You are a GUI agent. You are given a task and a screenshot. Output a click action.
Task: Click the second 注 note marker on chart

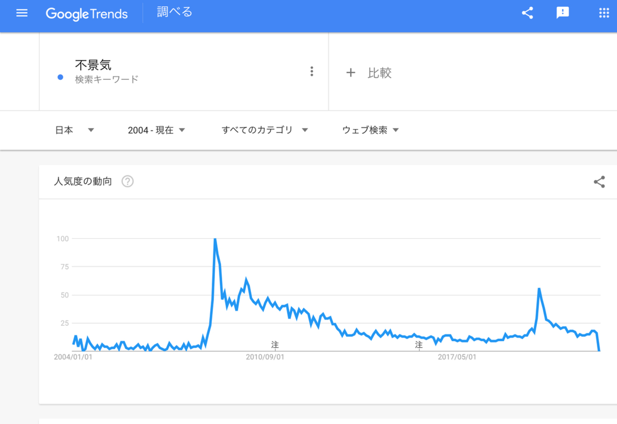click(x=419, y=344)
